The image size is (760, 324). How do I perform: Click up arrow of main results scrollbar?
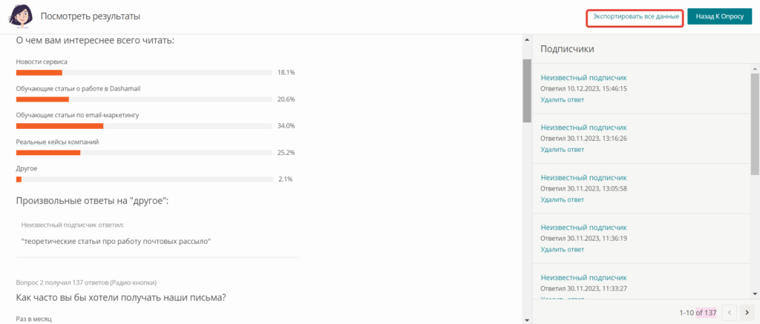[526, 40]
